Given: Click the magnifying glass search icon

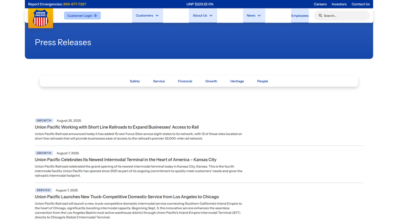Looking at the screenshot, I should coord(320,16).
